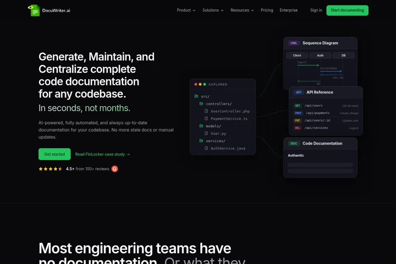Select the src/ folder row

click(222, 96)
